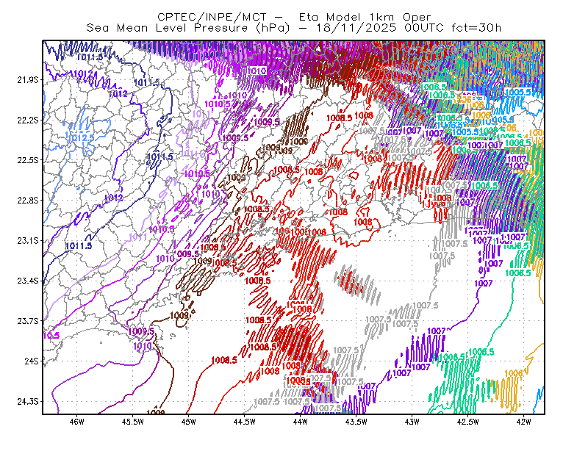Viewport: 588px width, 454px height.
Task: Click the 43W longitude axis label
Action: click(412, 422)
